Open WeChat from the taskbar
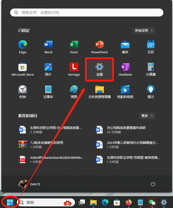The width and height of the screenshot is (173, 208). click(x=152, y=202)
